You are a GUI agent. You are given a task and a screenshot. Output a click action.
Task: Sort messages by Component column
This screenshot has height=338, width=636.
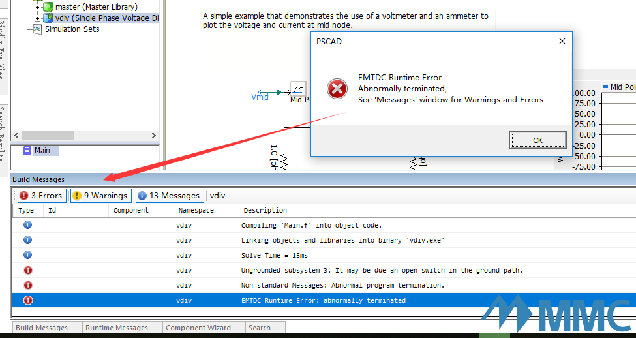(141, 210)
